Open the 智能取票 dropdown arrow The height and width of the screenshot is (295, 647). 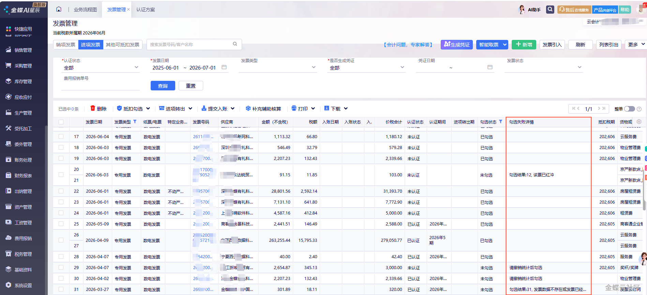point(505,44)
